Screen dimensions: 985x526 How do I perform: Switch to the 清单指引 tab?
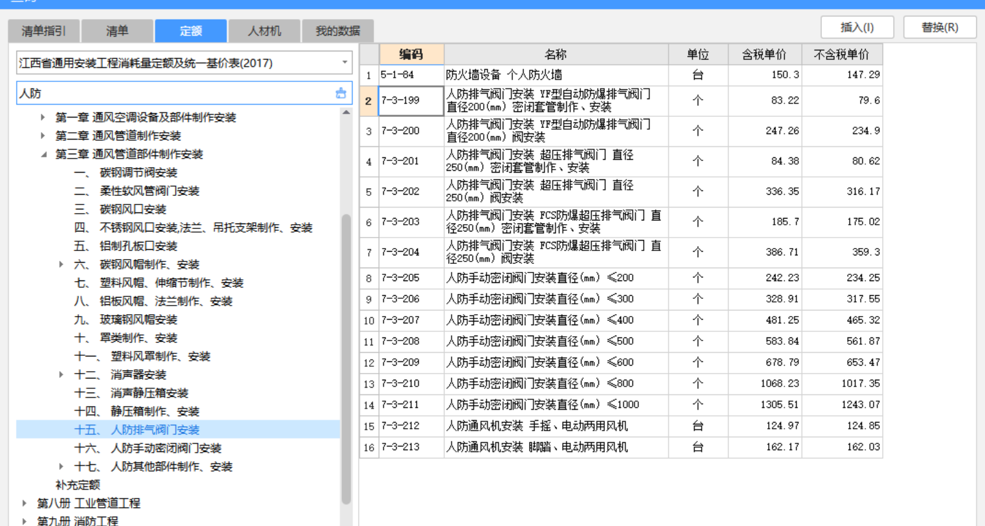coord(44,31)
